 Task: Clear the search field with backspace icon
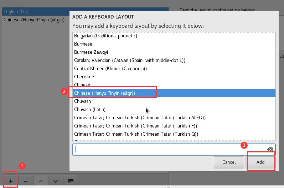coord(270,150)
